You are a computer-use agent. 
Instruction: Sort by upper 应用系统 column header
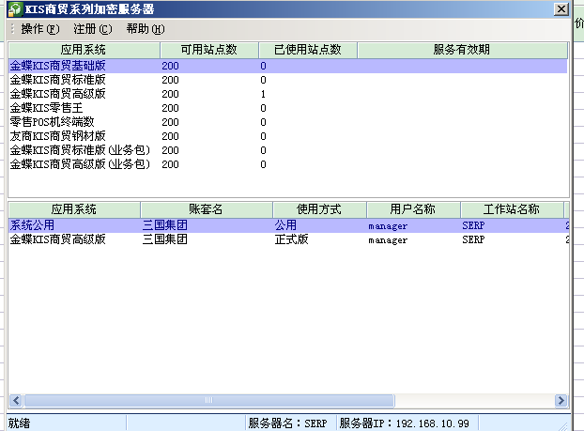coord(84,50)
